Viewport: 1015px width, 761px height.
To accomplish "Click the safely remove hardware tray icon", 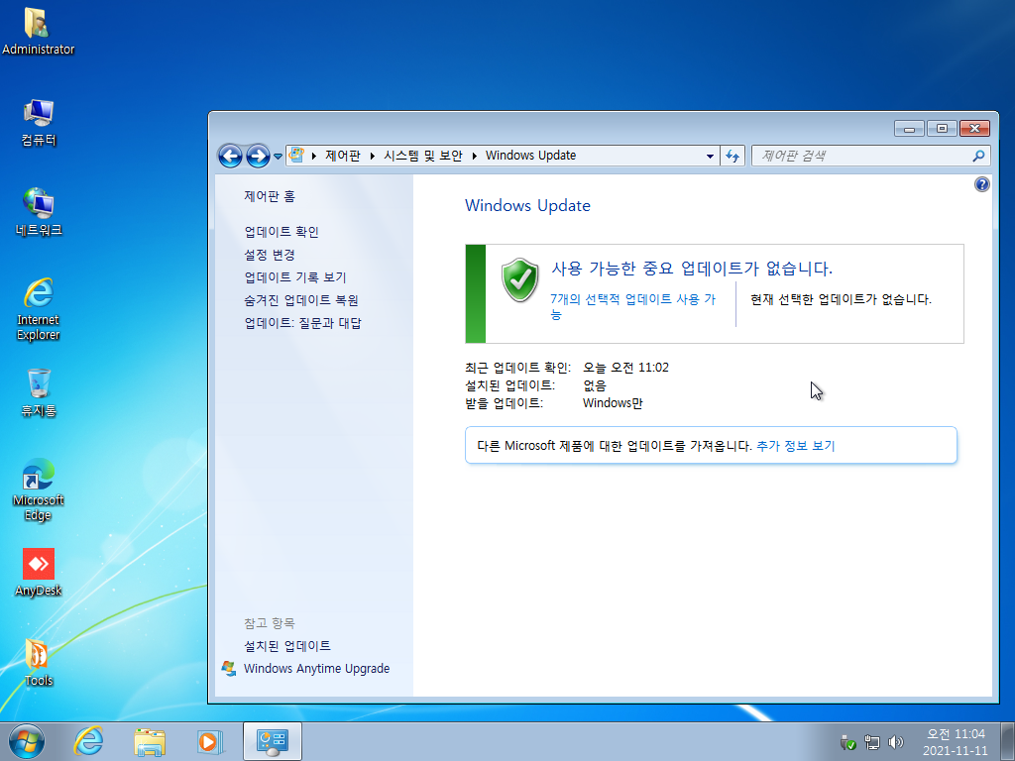I will [x=848, y=742].
